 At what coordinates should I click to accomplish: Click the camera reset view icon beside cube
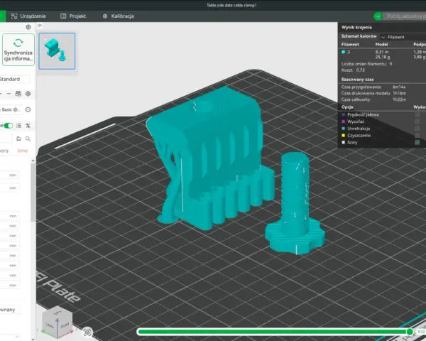point(87,332)
